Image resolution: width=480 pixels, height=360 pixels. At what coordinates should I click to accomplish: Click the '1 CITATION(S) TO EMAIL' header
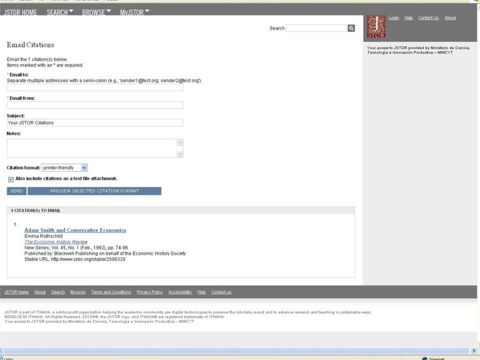pyautogui.click(x=35, y=210)
